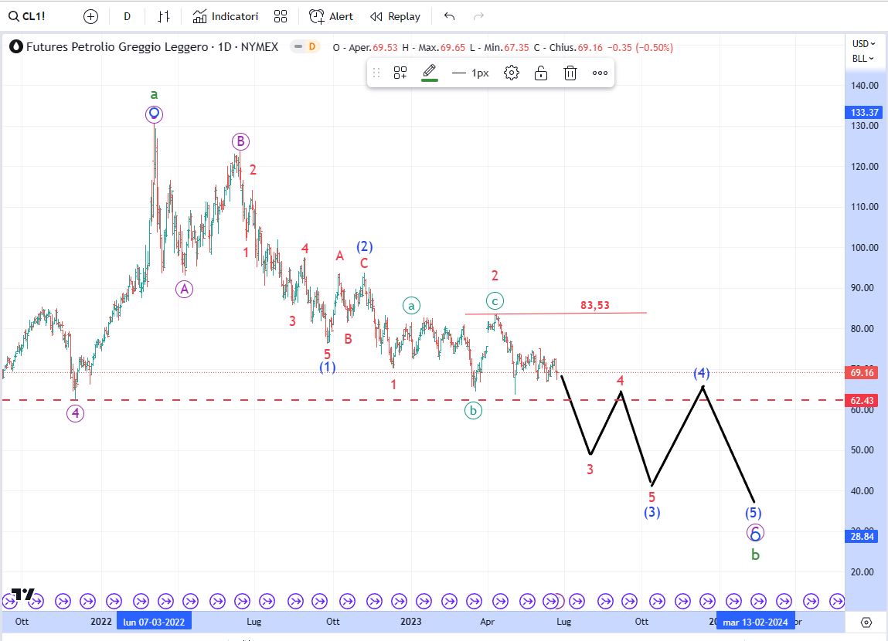
Task: Select the blue (5) projection label
Action: point(754,513)
